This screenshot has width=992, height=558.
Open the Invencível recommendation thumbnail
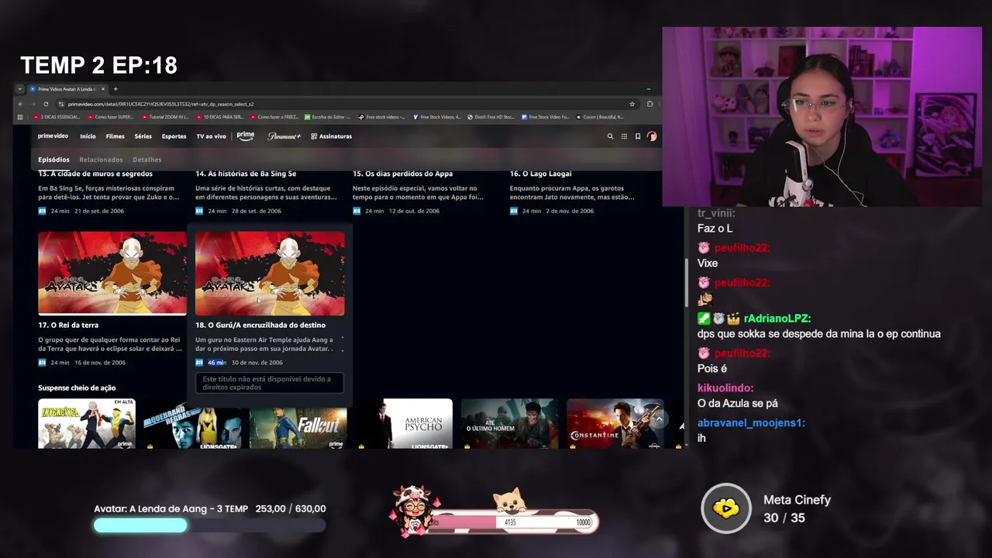(87, 424)
